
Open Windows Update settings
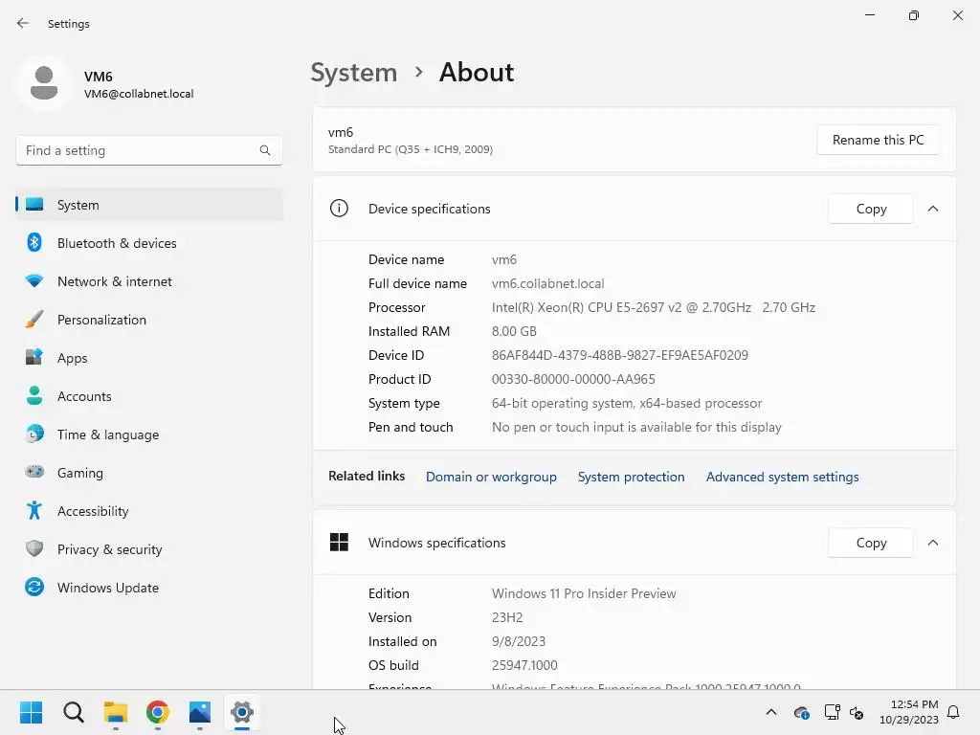pos(148,588)
